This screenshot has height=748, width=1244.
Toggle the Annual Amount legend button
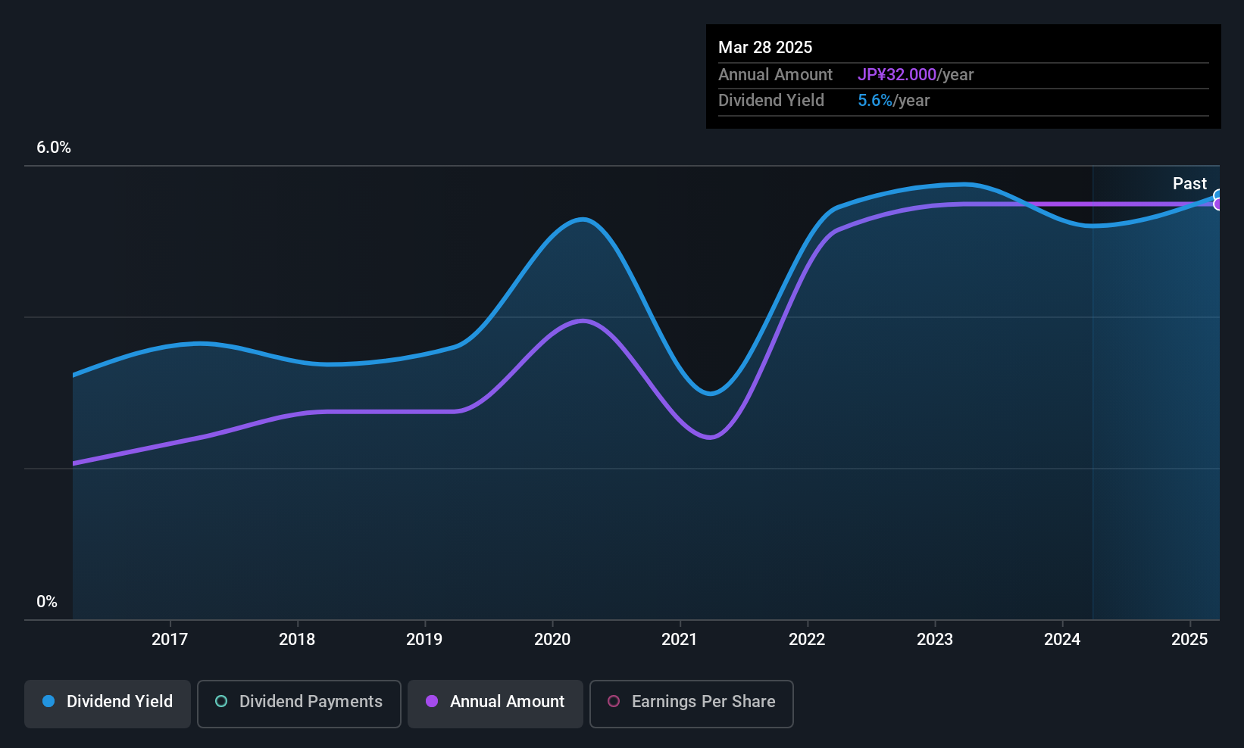[495, 703]
